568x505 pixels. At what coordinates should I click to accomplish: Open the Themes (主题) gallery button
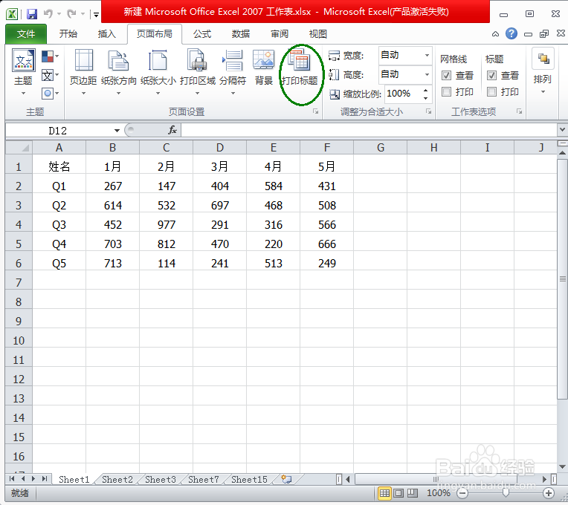pyautogui.click(x=24, y=72)
